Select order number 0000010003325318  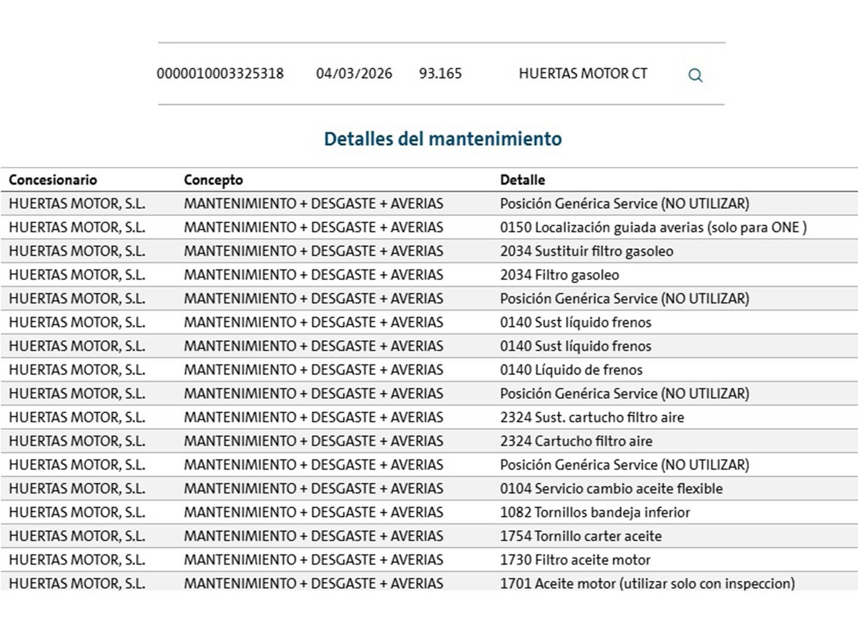tap(220, 74)
